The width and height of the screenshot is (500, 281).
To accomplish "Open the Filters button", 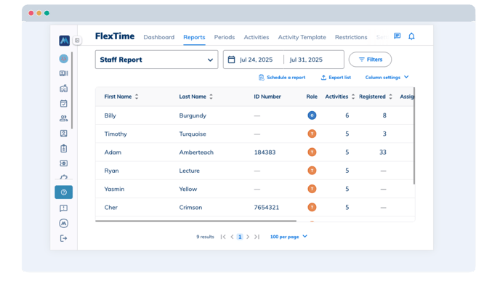I will [370, 60].
